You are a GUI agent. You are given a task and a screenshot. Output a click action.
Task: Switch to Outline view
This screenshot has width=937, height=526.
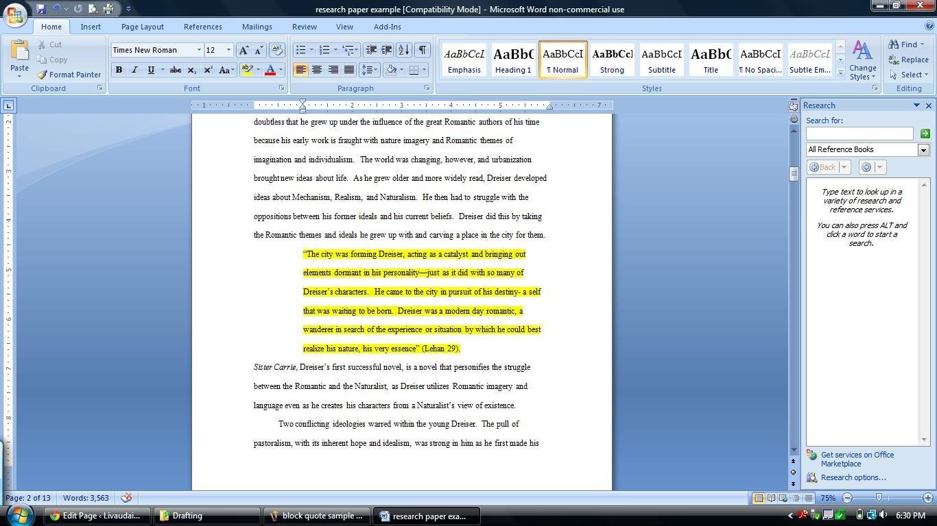pyautogui.click(x=796, y=498)
